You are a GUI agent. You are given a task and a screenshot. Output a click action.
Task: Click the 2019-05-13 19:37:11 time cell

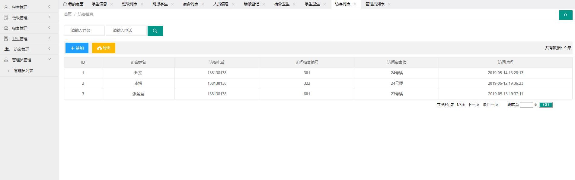(x=506, y=94)
